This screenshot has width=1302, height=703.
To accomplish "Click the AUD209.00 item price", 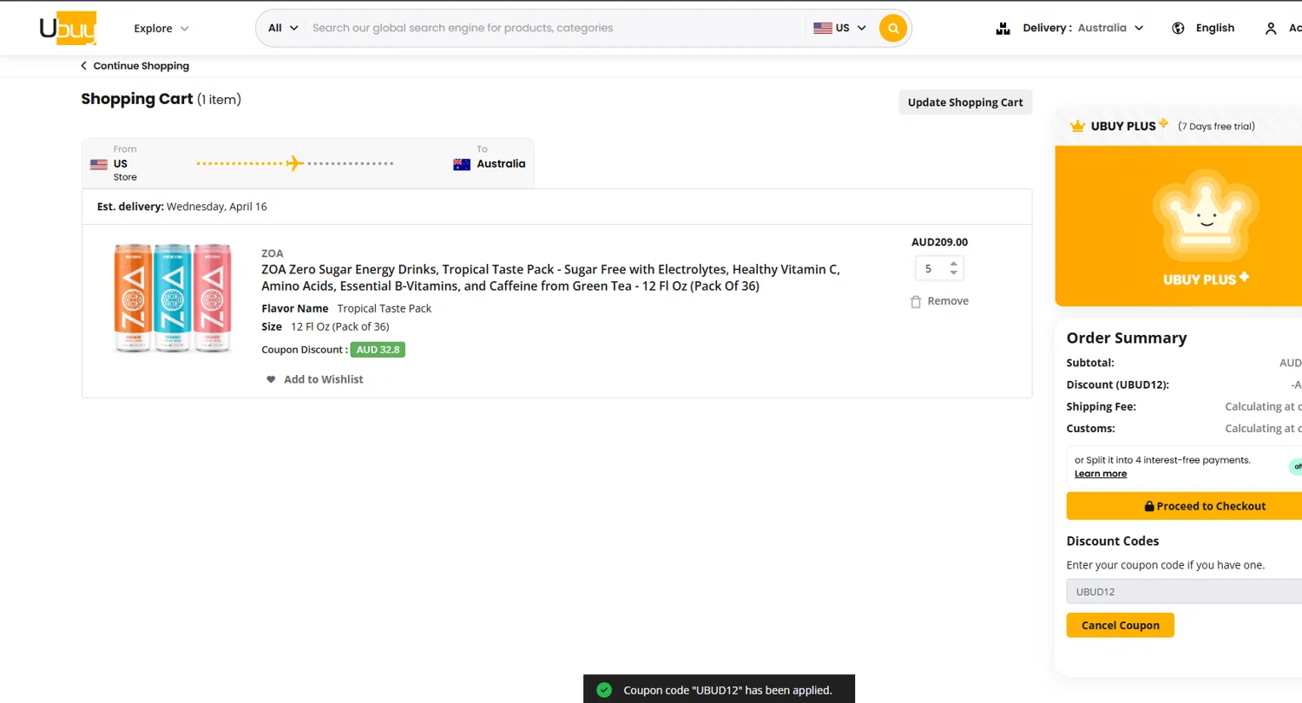I will coord(939,242).
